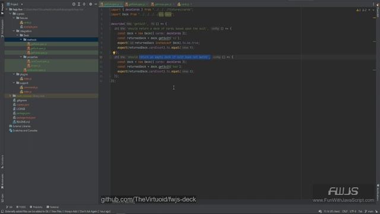Collapse the Deck folder arrow
This screenshot has width=380, height=214.
click(x=17, y=36)
